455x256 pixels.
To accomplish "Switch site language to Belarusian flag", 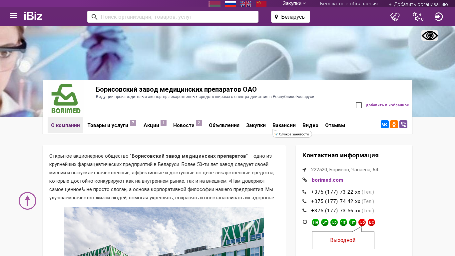I will click(x=215, y=4).
